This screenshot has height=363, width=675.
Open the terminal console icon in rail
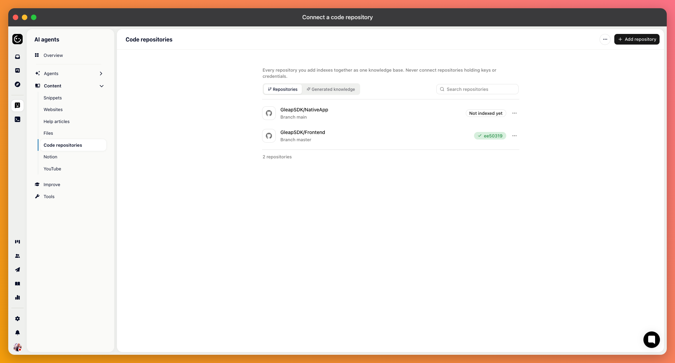click(x=17, y=119)
